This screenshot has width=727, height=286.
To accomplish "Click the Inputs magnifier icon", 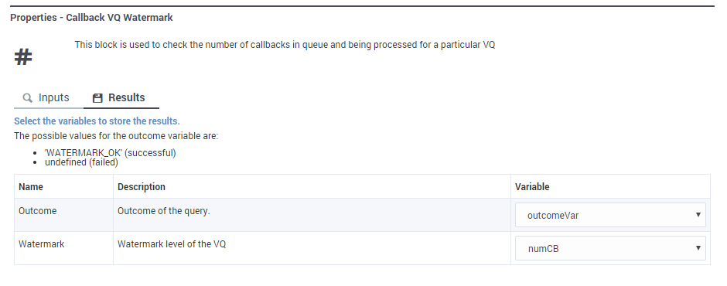I will pyautogui.click(x=28, y=98).
